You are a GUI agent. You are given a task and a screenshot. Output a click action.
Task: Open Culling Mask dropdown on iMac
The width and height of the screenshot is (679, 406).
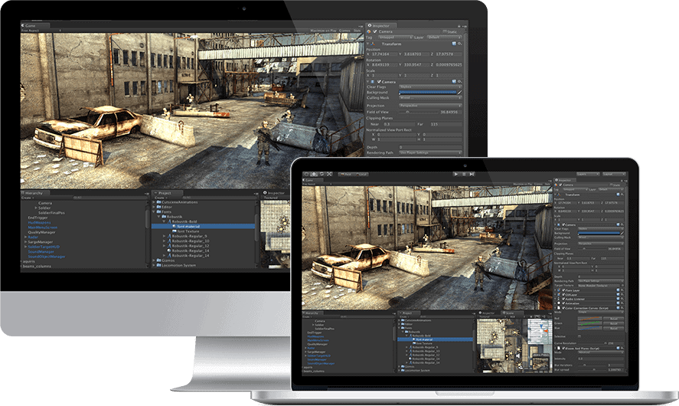click(430, 97)
